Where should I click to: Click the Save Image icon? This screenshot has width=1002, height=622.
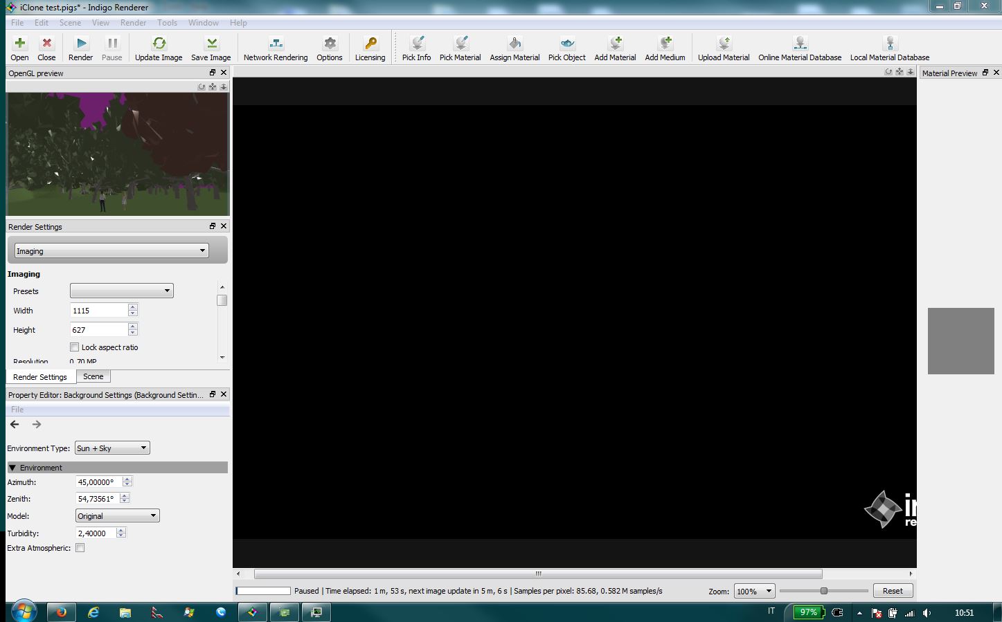[211, 44]
